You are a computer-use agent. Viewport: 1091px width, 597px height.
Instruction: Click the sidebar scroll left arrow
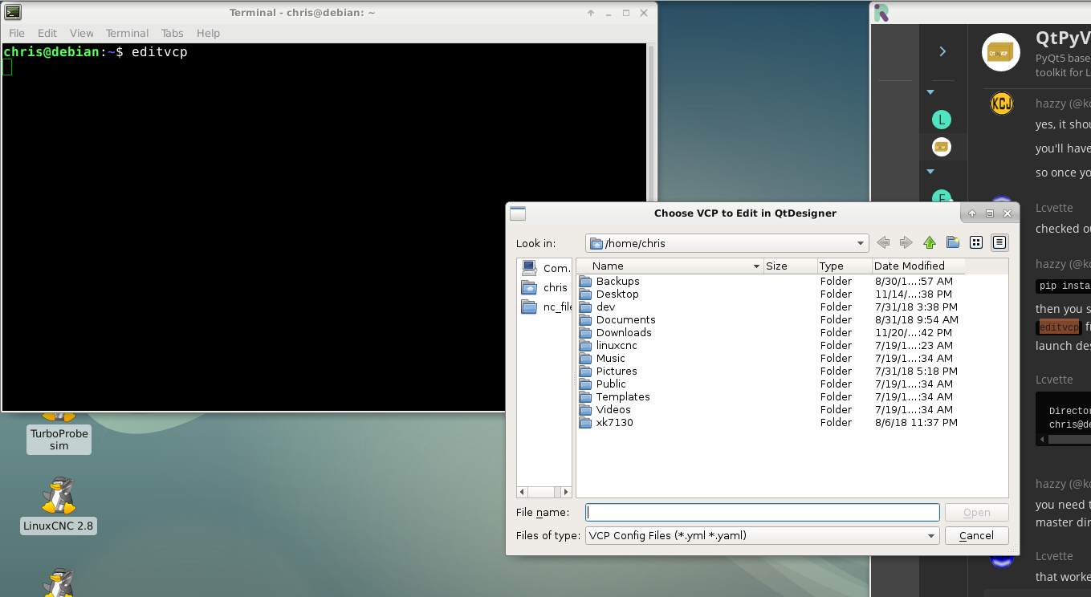pyautogui.click(x=522, y=492)
